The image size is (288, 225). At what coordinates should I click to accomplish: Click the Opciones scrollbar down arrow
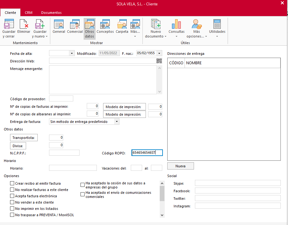(x=162, y=215)
